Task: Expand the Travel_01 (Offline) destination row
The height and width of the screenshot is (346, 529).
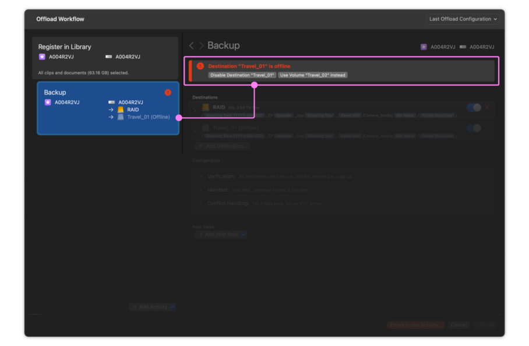Action: (195, 130)
